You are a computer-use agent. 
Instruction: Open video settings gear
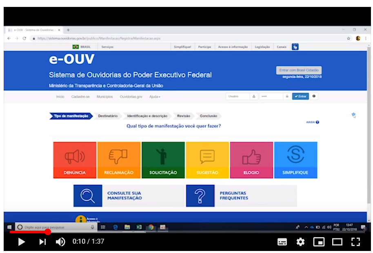pyautogui.click(x=300, y=242)
